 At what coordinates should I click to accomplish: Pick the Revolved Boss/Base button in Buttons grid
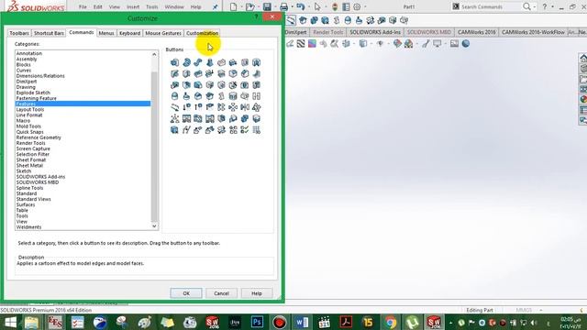[186, 62]
